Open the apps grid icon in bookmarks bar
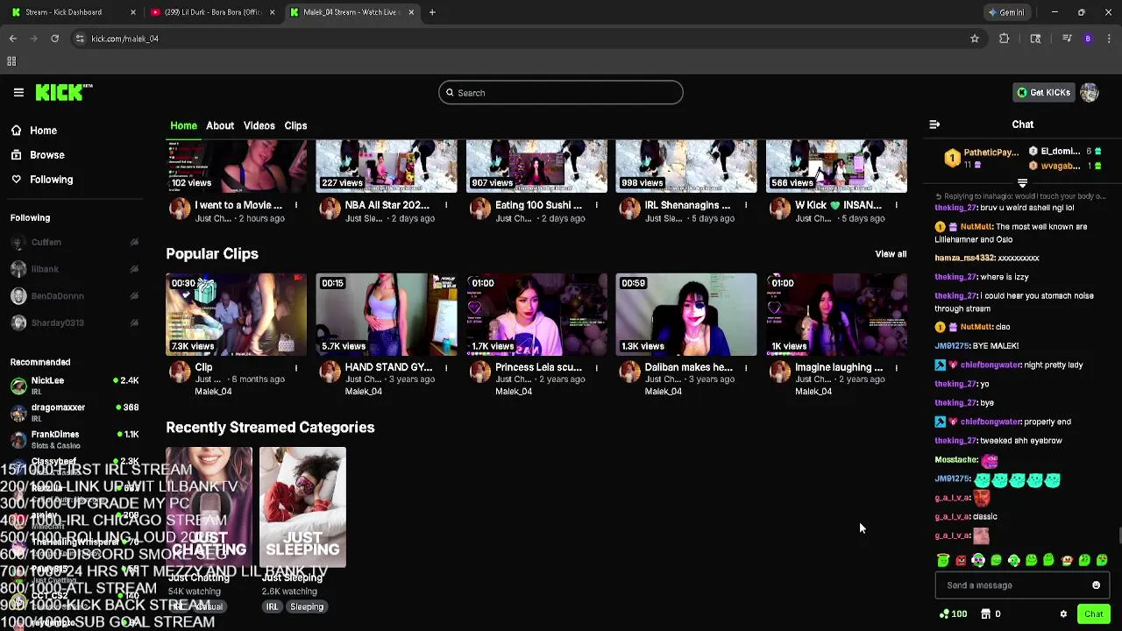Screen dimensions: 1122x631 pyautogui.click(x=11, y=61)
